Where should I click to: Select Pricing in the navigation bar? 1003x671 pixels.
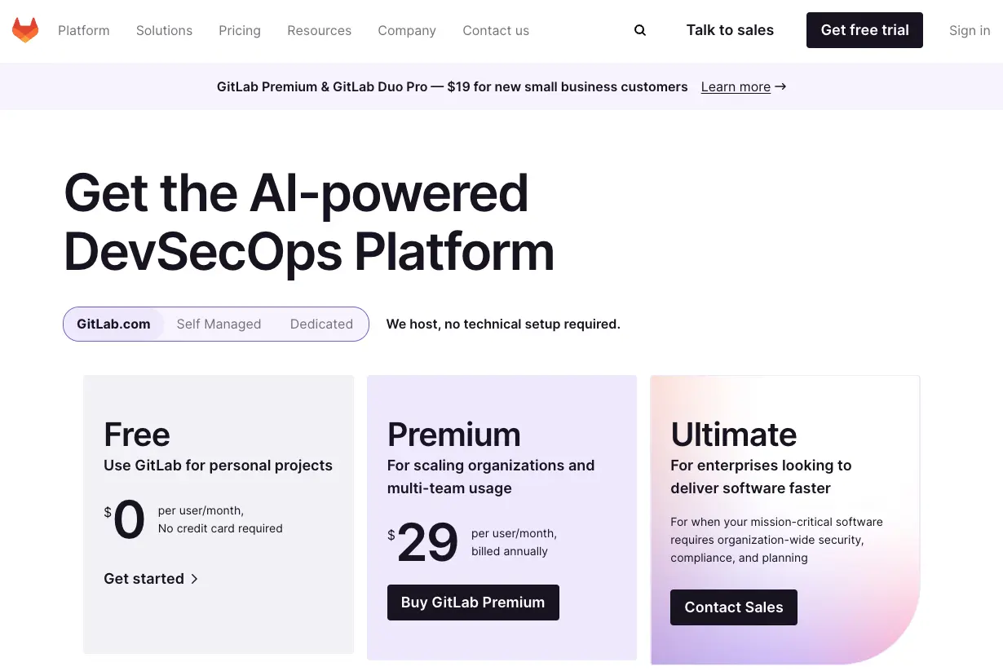(239, 30)
